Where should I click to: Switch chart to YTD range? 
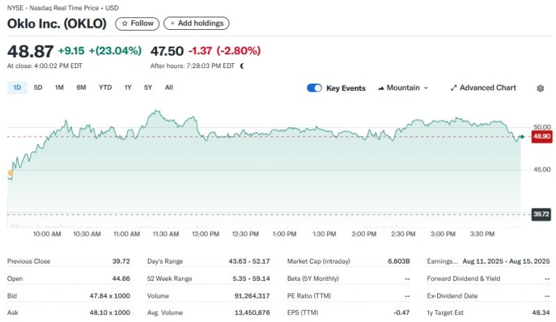coord(105,88)
